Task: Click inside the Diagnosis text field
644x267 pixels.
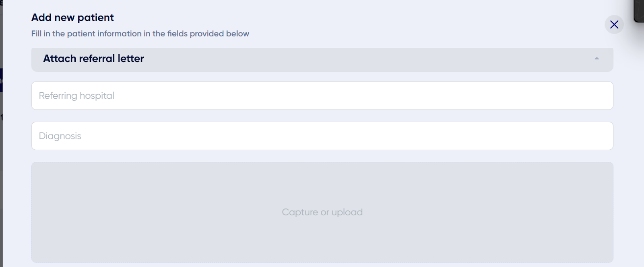Action: pyautogui.click(x=322, y=136)
